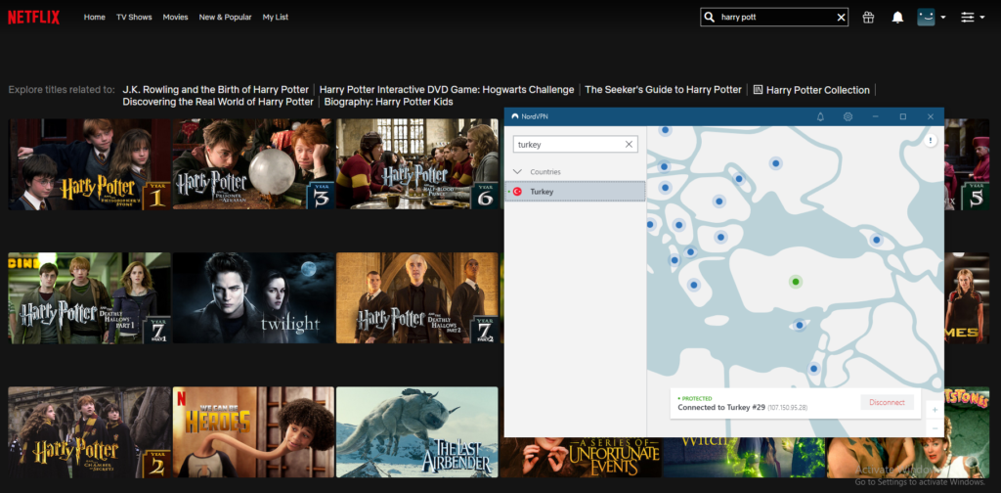Open A Series of Unfortunate Events thumbnail
This screenshot has height=493, width=1001.
[x=581, y=458]
